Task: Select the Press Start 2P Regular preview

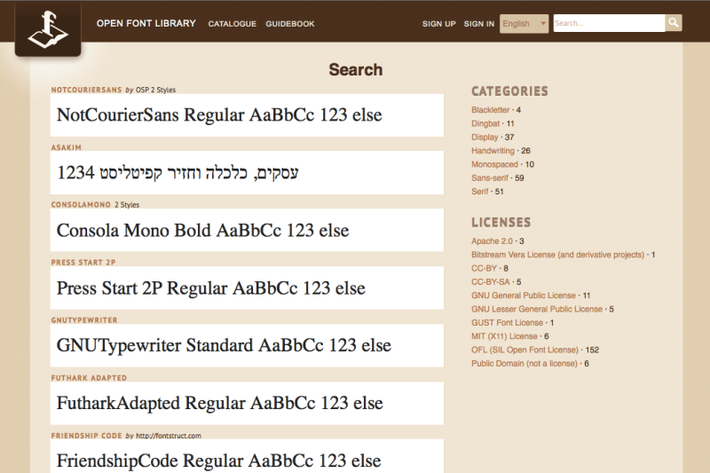Action: 247,288
